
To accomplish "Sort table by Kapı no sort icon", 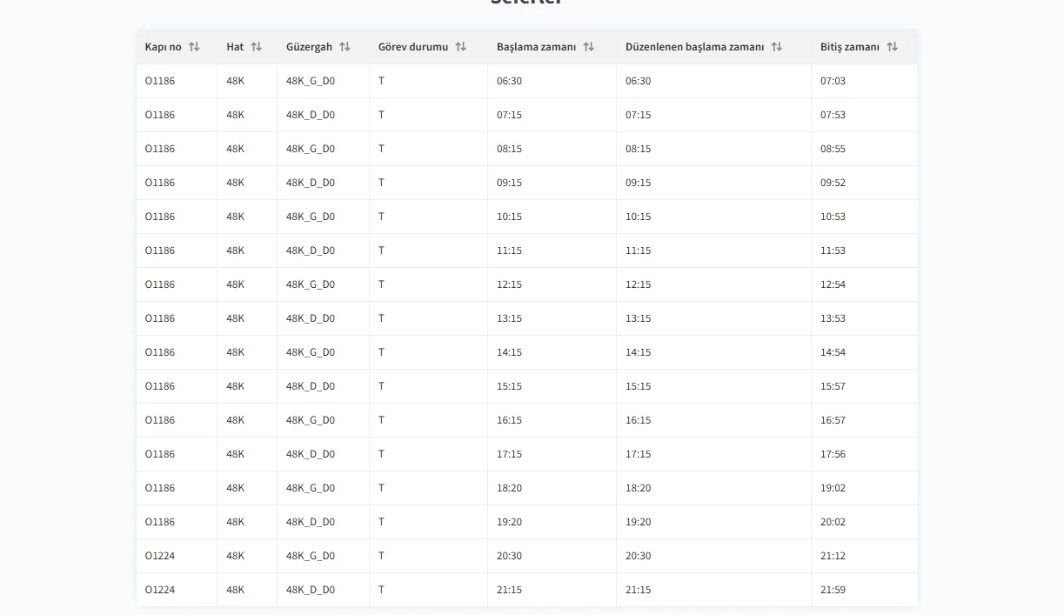I will 194,47.
